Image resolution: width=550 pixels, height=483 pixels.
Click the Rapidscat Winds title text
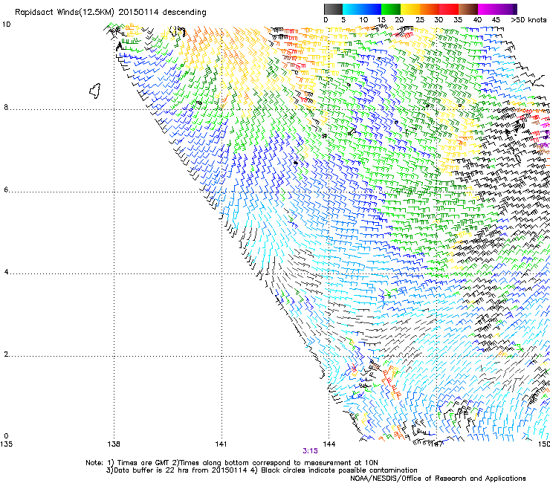(111, 13)
